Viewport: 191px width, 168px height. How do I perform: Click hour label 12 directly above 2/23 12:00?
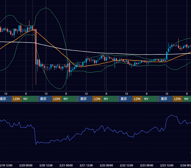(x=167, y=94)
